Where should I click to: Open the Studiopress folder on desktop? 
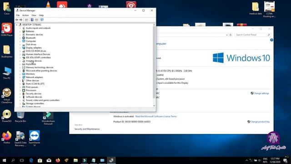7,51
